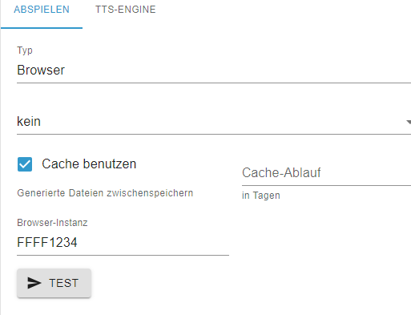The image size is (411, 315).
Task: Focus the Cache-Ablauf input field
Action: click(x=326, y=173)
